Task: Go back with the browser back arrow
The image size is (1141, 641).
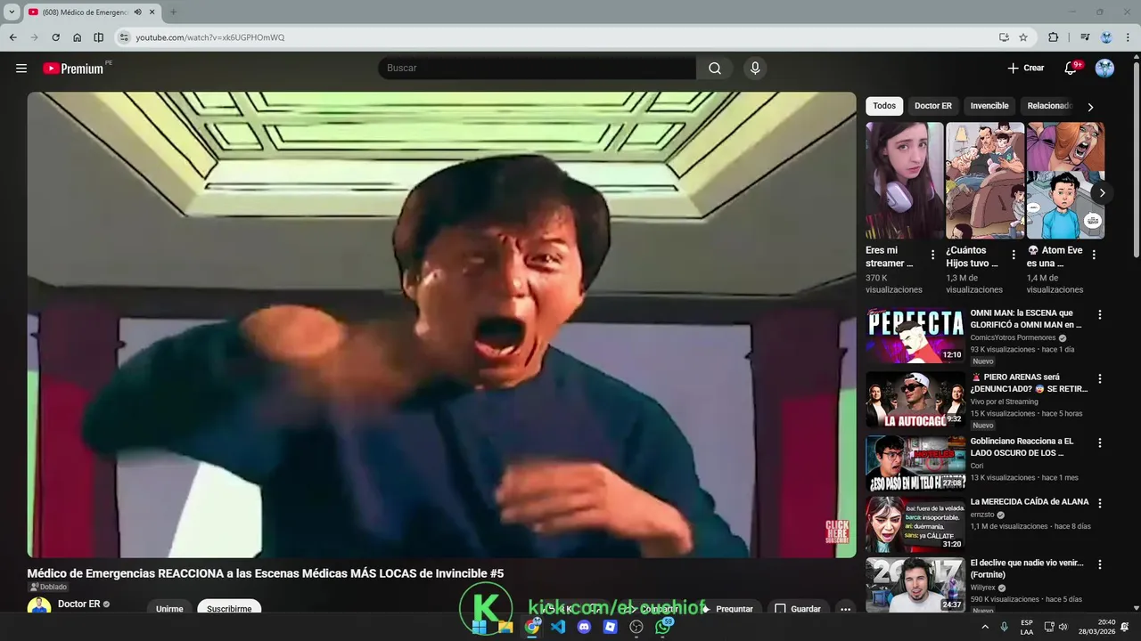Action: 12,37
